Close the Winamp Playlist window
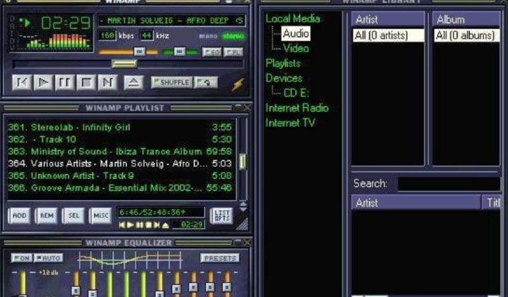508x297 pixels. 247,107
